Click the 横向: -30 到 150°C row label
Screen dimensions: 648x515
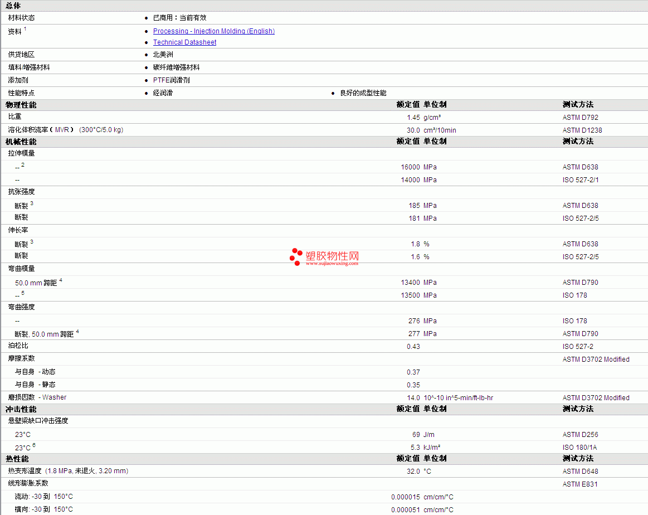(x=44, y=509)
